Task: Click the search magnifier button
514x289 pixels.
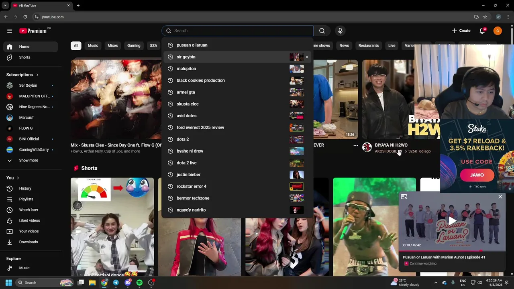Action: tap(322, 31)
